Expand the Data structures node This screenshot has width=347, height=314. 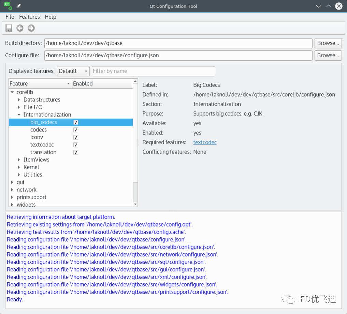pos(19,99)
